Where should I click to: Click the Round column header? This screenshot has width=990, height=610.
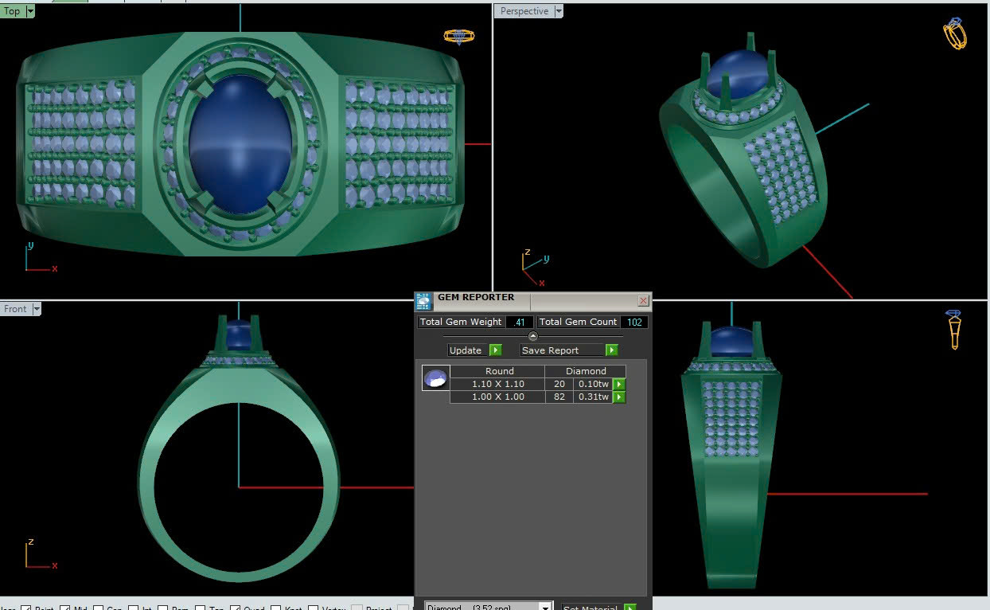499,371
